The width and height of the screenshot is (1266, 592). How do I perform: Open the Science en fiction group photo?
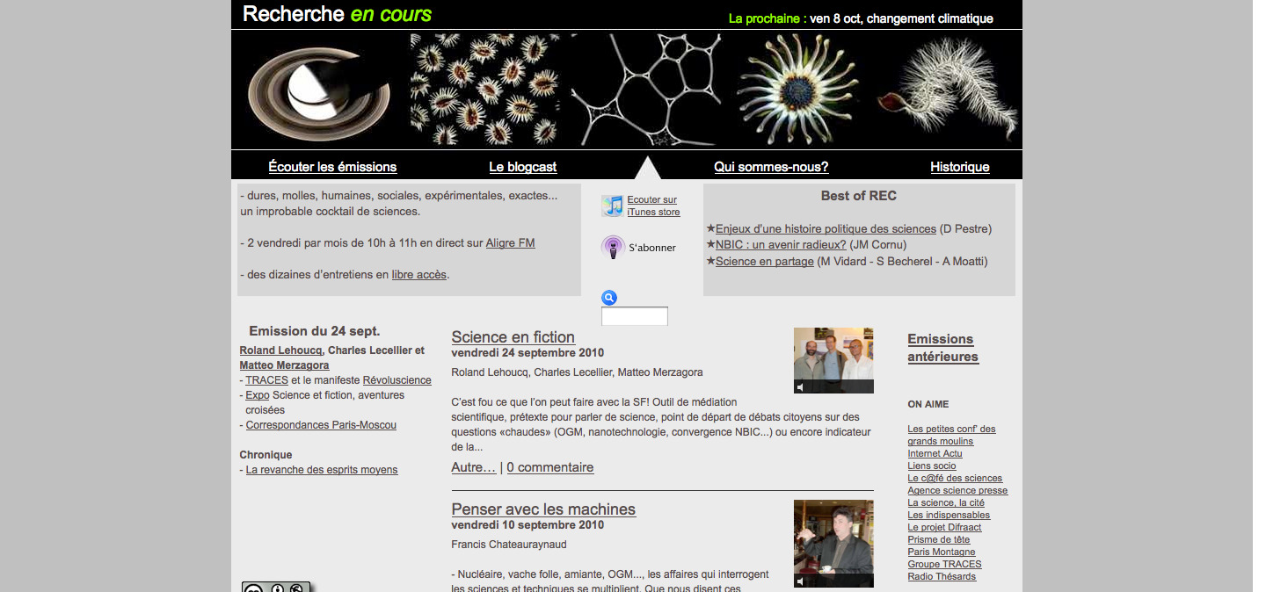833,360
